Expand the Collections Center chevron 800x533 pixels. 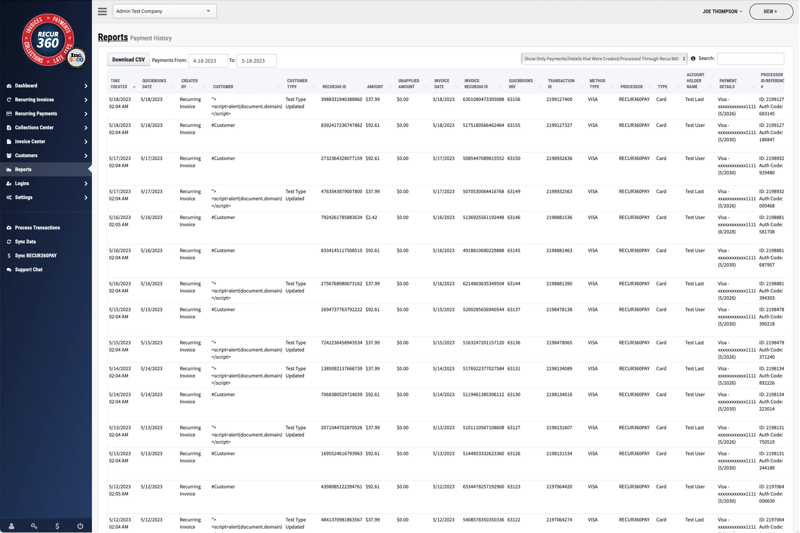click(x=86, y=128)
